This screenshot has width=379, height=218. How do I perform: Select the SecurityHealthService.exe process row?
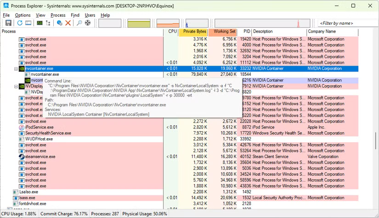48,133
